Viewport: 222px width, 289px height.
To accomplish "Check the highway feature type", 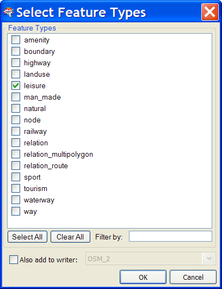I will point(16,63).
